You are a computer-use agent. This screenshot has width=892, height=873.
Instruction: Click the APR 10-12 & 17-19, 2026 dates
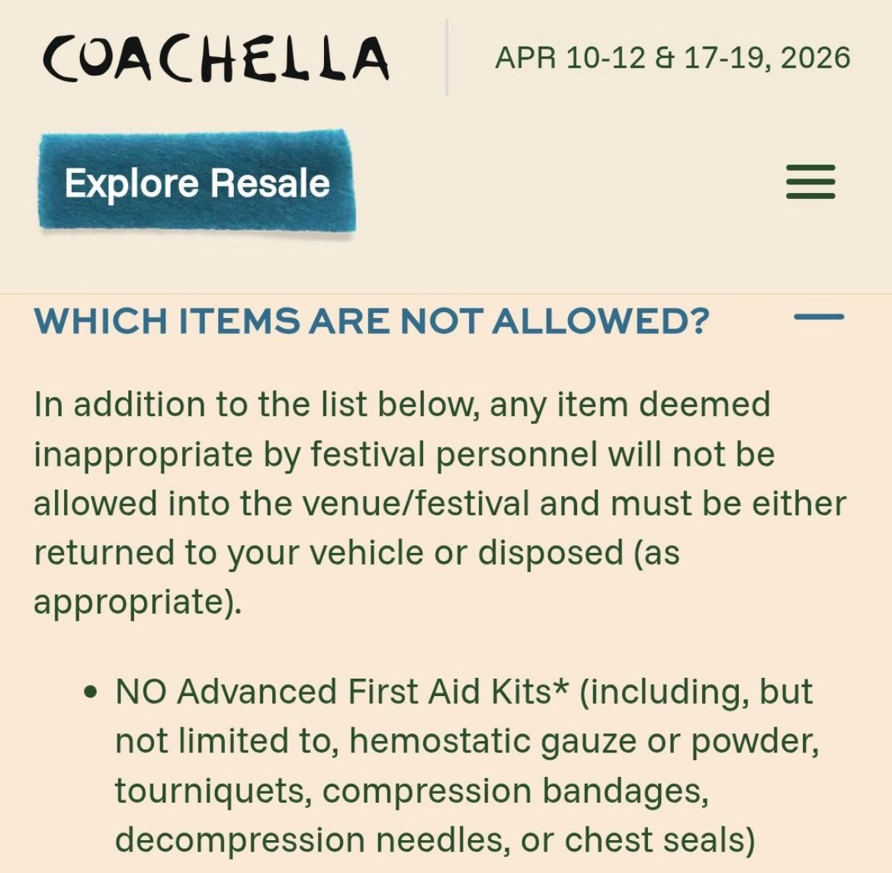(x=672, y=58)
